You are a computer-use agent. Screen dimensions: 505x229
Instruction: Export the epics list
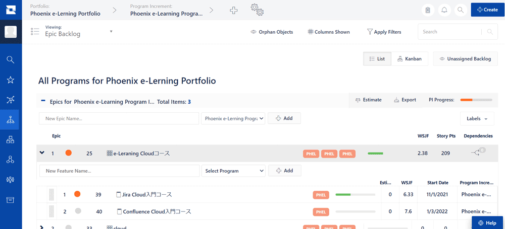click(405, 100)
